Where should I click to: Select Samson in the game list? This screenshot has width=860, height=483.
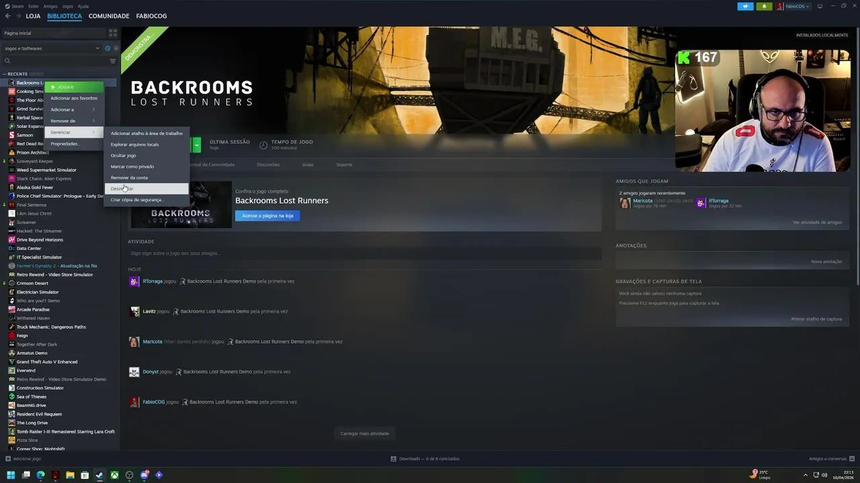[25, 135]
